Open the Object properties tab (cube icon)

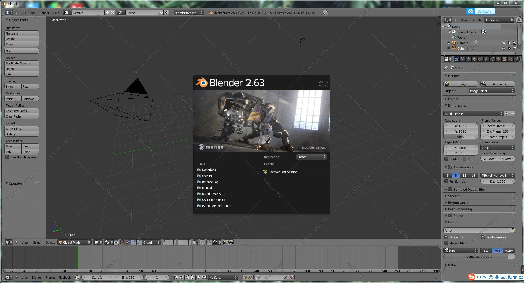[x=474, y=59]
